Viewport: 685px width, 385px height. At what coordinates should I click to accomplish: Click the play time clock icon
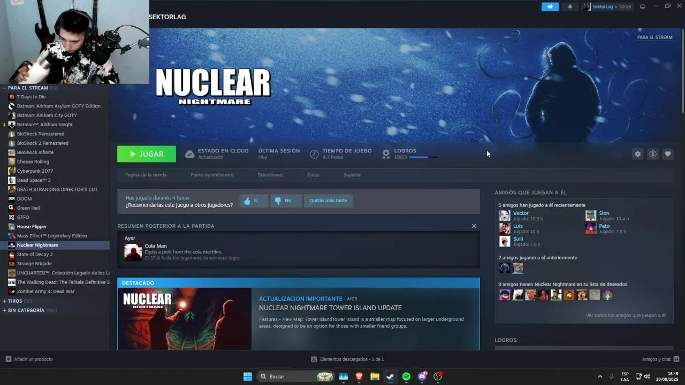314,154
